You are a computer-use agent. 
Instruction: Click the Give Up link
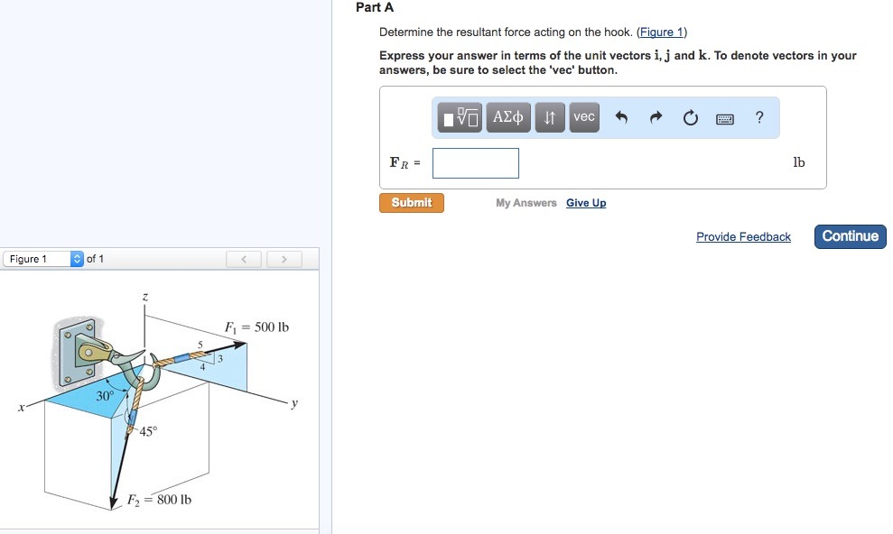(586, 203)
